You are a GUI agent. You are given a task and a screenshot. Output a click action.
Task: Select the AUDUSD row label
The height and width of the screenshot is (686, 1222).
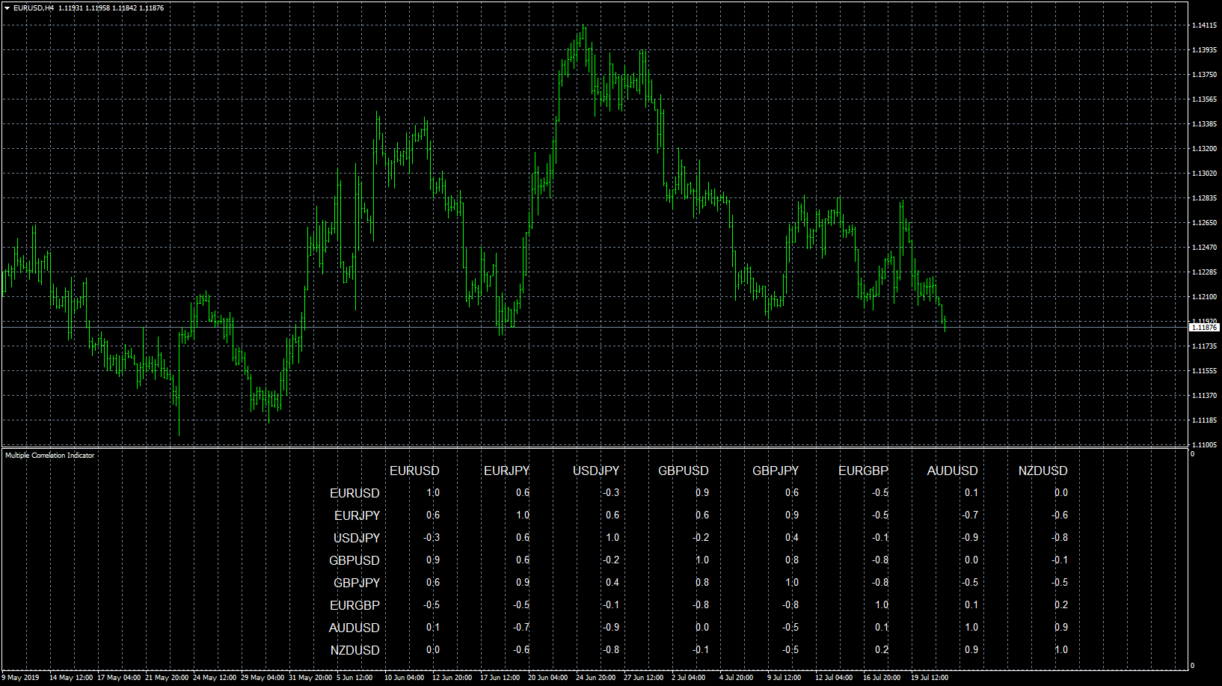click(354, 628)
